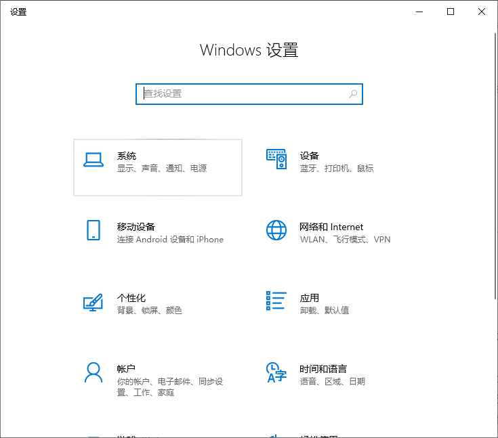Viewport: 498px width, 438px height.
Task: Close the 设置 window
Action: pos(482,12)
